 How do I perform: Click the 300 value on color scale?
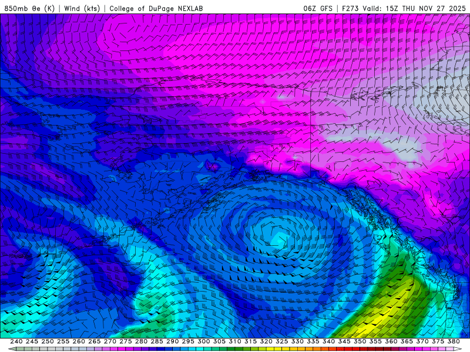203,341
